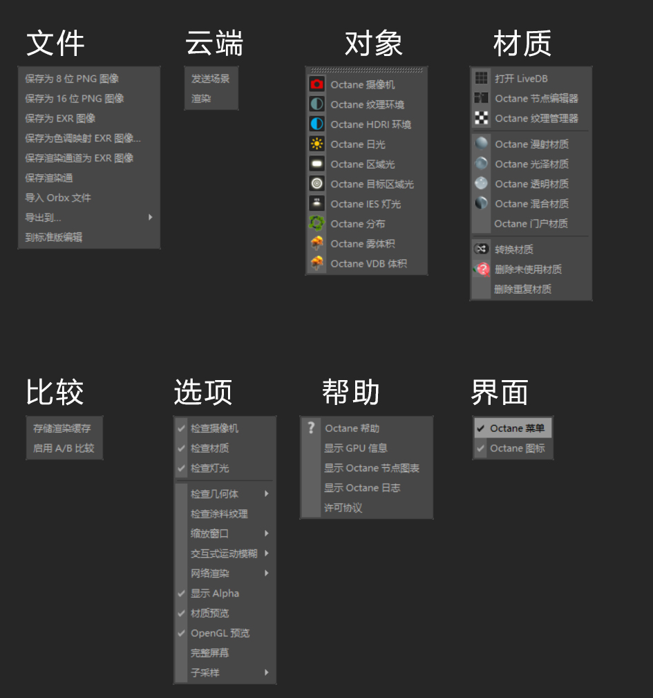Screen dimensions: 653x698
Task: Expand the 缩放窗口 submenu
Action: (x=225, y=534)
